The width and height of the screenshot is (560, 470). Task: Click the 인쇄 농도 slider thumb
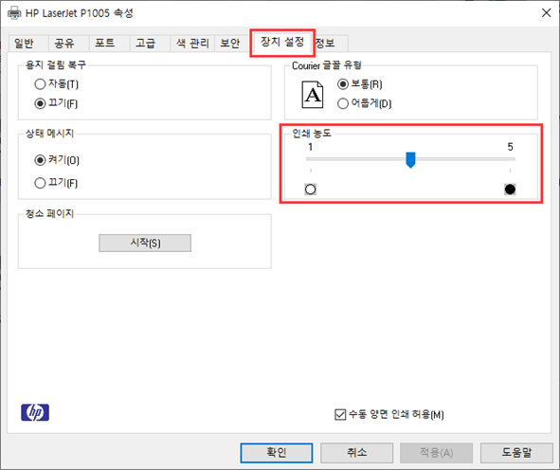click(410, 159)
